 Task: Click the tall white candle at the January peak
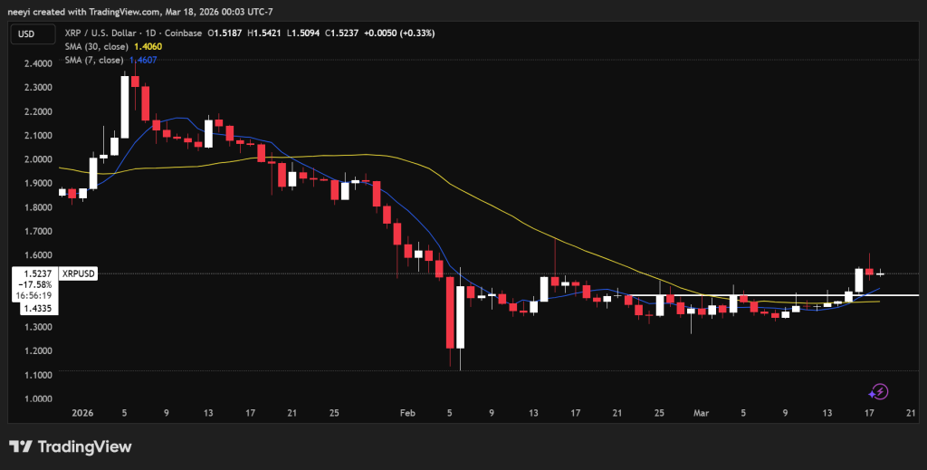125,107
